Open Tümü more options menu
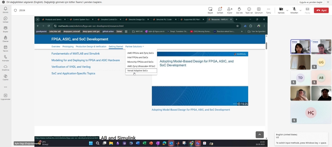Screen dimensions: 332x147 pyautogui.click(x=268, y=10)
